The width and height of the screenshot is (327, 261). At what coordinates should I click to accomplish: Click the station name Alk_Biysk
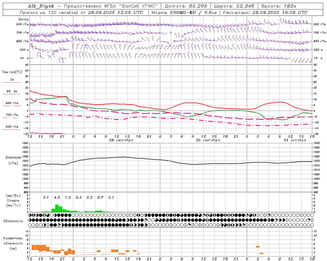pyautogui.click(x=41, y=6)
